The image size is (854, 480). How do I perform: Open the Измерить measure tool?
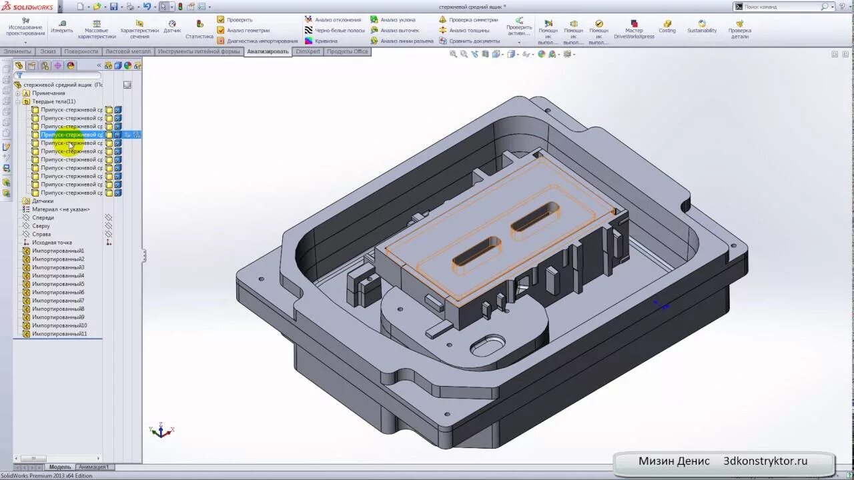62,27
